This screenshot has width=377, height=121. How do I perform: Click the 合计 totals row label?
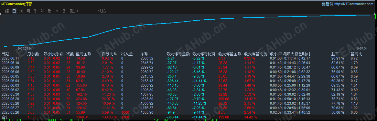[5, 117]
